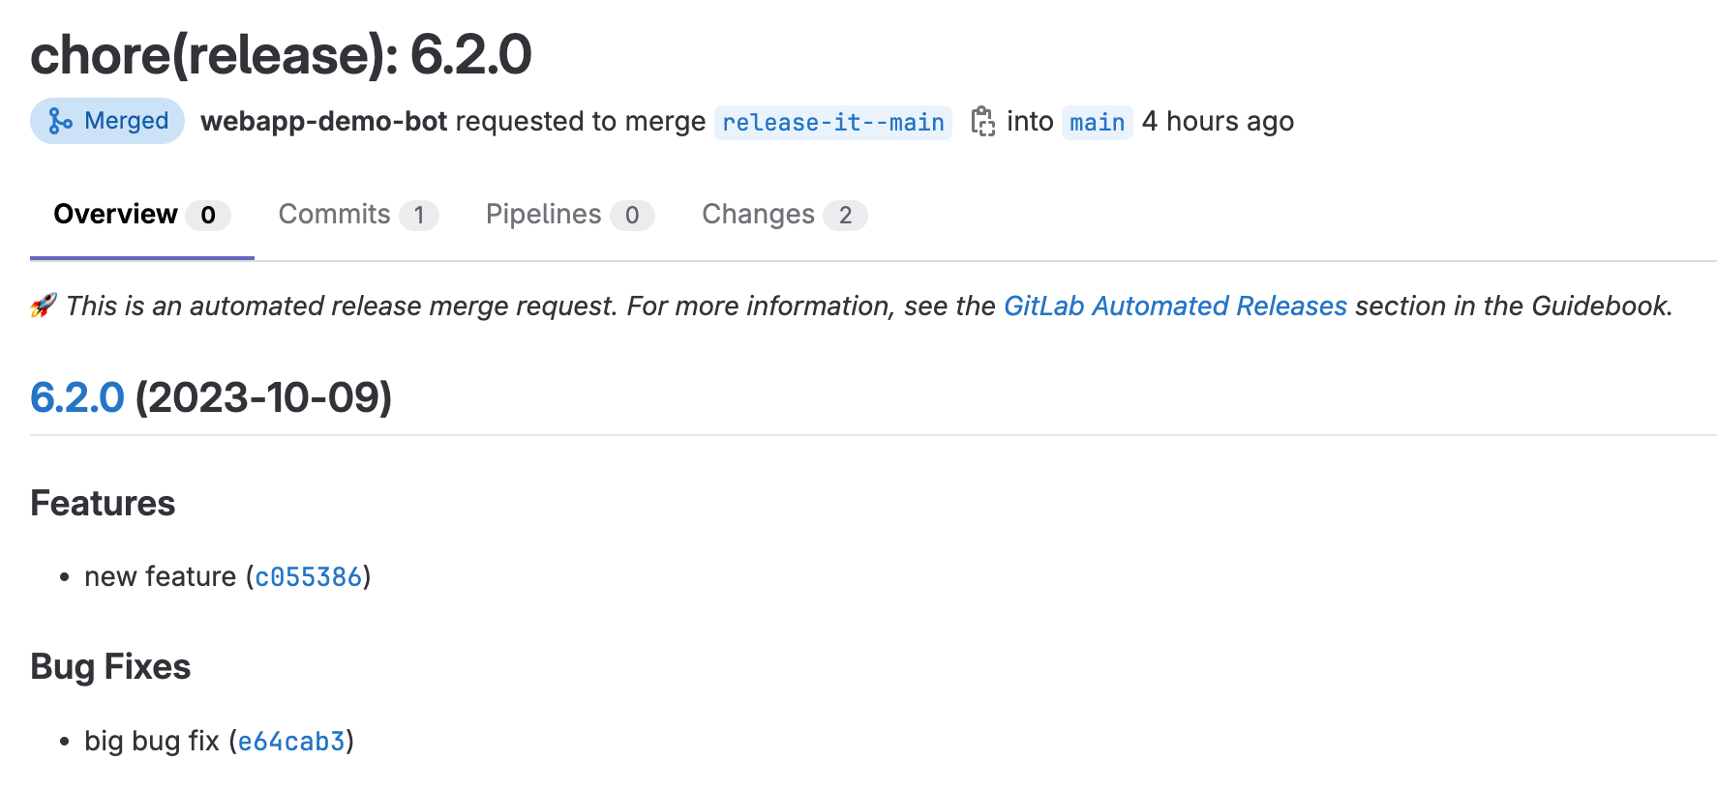
Task: Click the merge icon in Merged badge
Action: pos(60,122)
